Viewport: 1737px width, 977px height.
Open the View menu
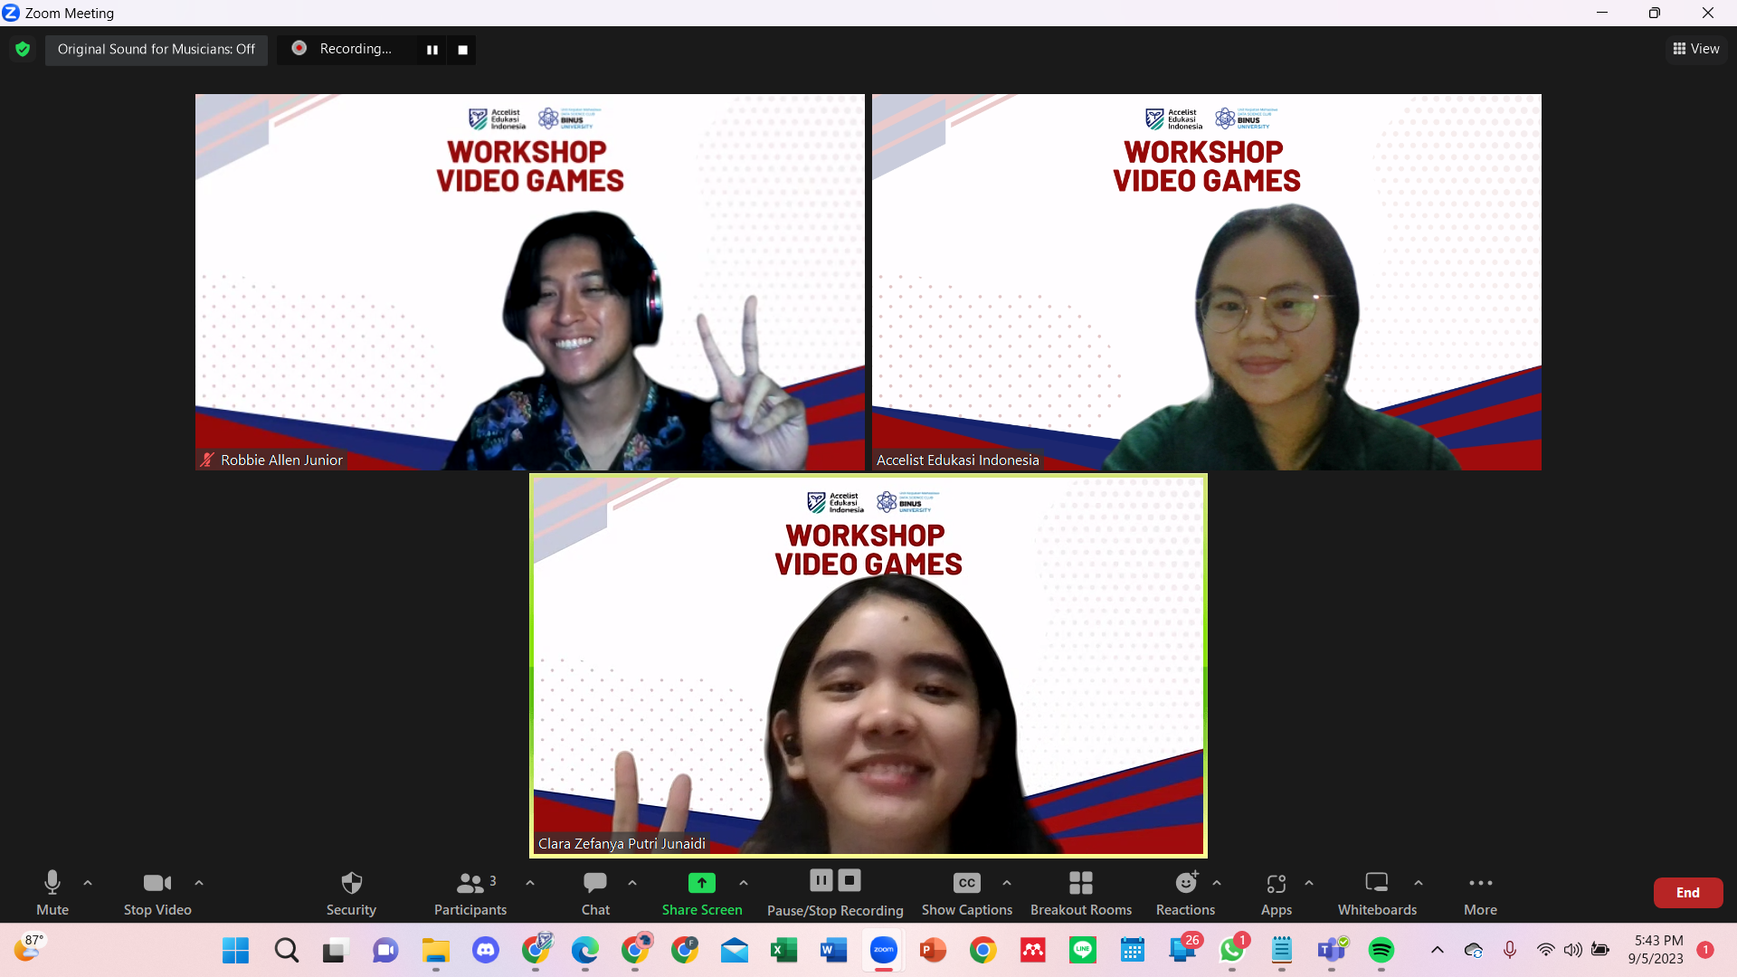(1695, 49)
